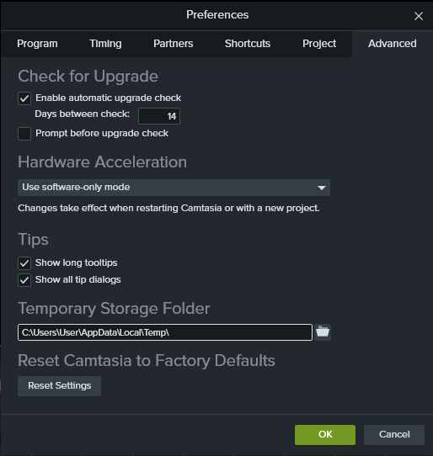Disable Show all tip dialogs
The width and height of the screenshot is (433, 456).
point(24,280)
